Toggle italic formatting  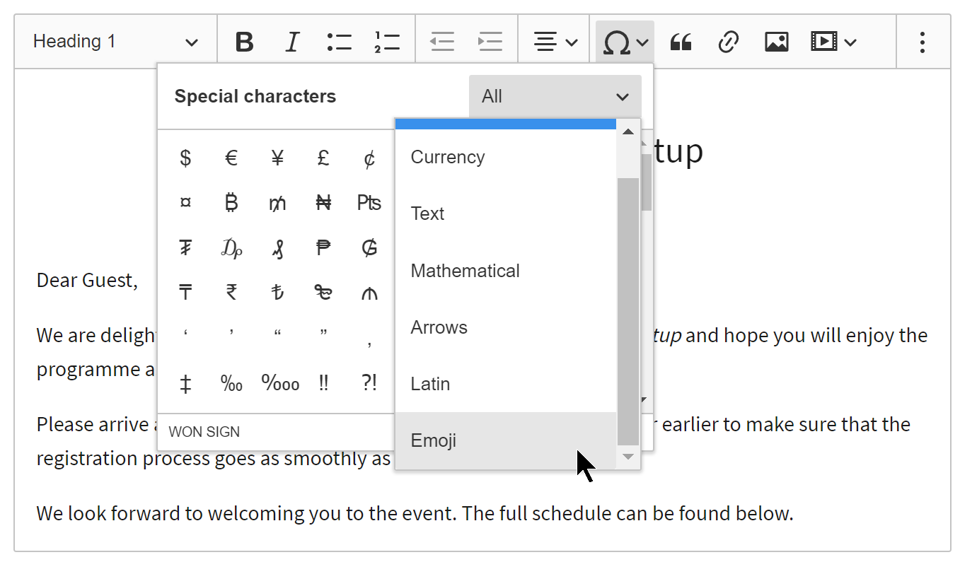[x=291, y=42]
